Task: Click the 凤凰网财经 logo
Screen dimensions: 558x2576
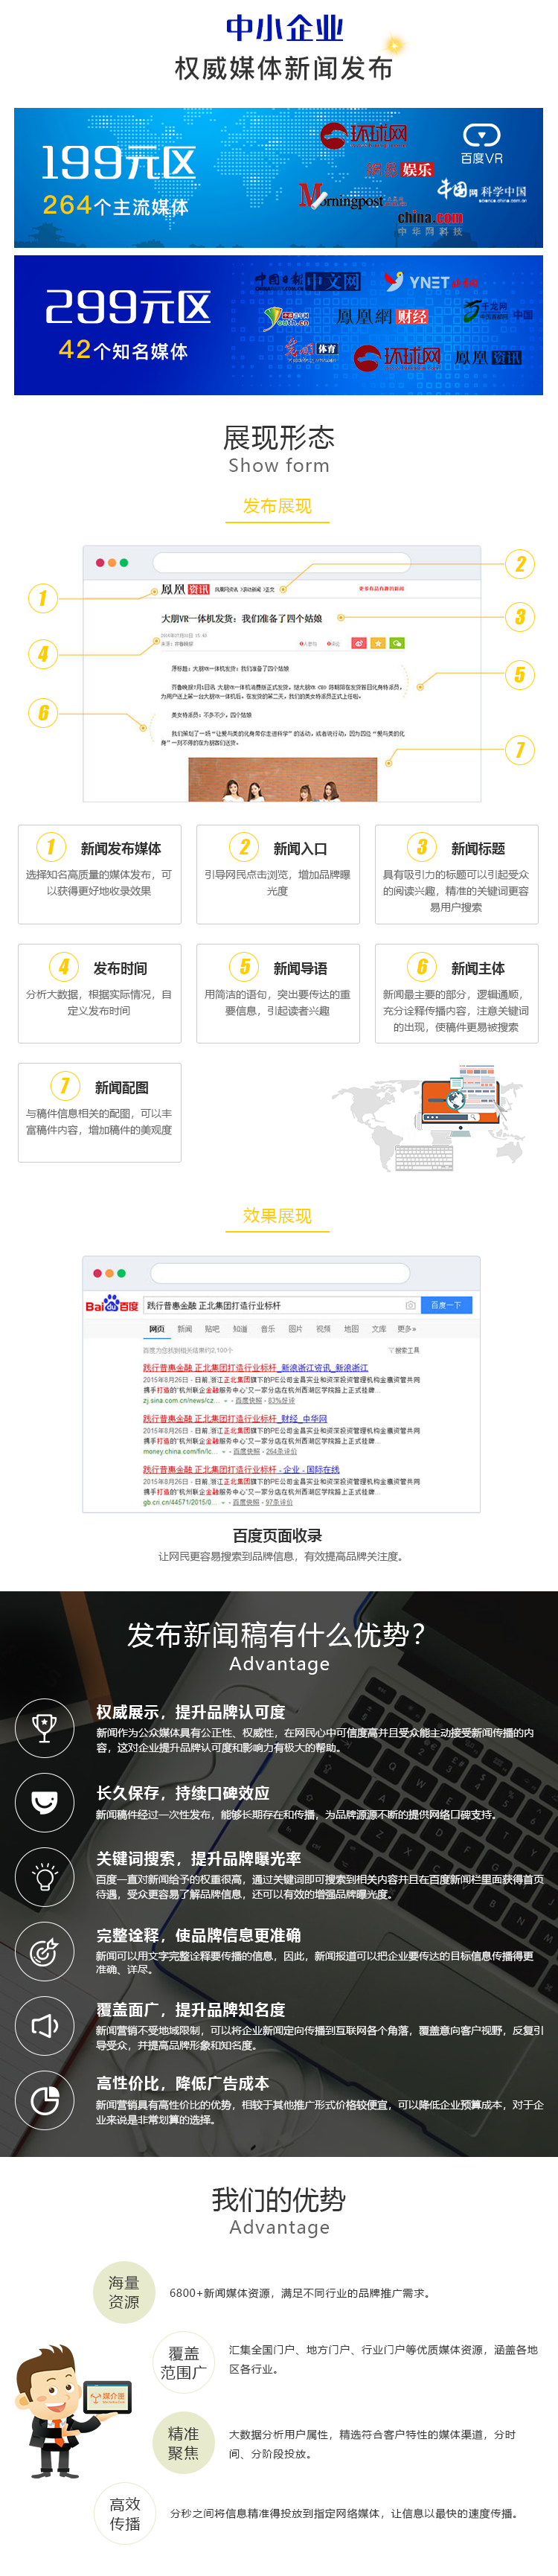Action: pos(382,317)
